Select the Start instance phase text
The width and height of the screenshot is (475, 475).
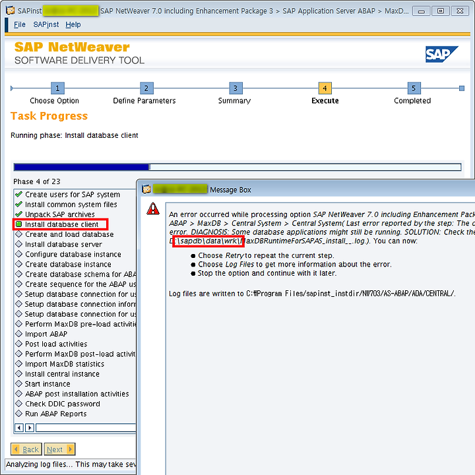coord(47,384)
